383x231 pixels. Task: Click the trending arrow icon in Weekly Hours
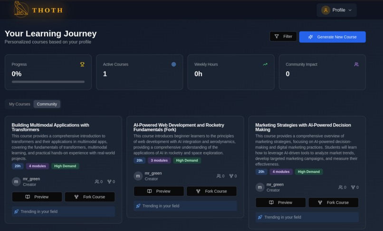pos(265,64)
